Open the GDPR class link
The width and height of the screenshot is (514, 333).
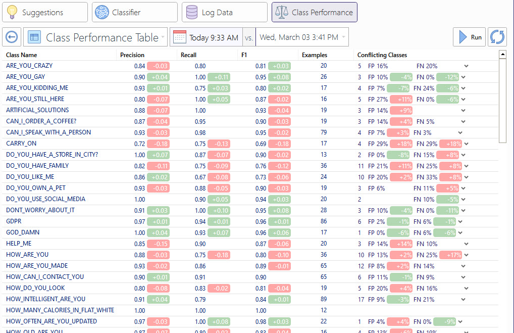coord(14,221)
